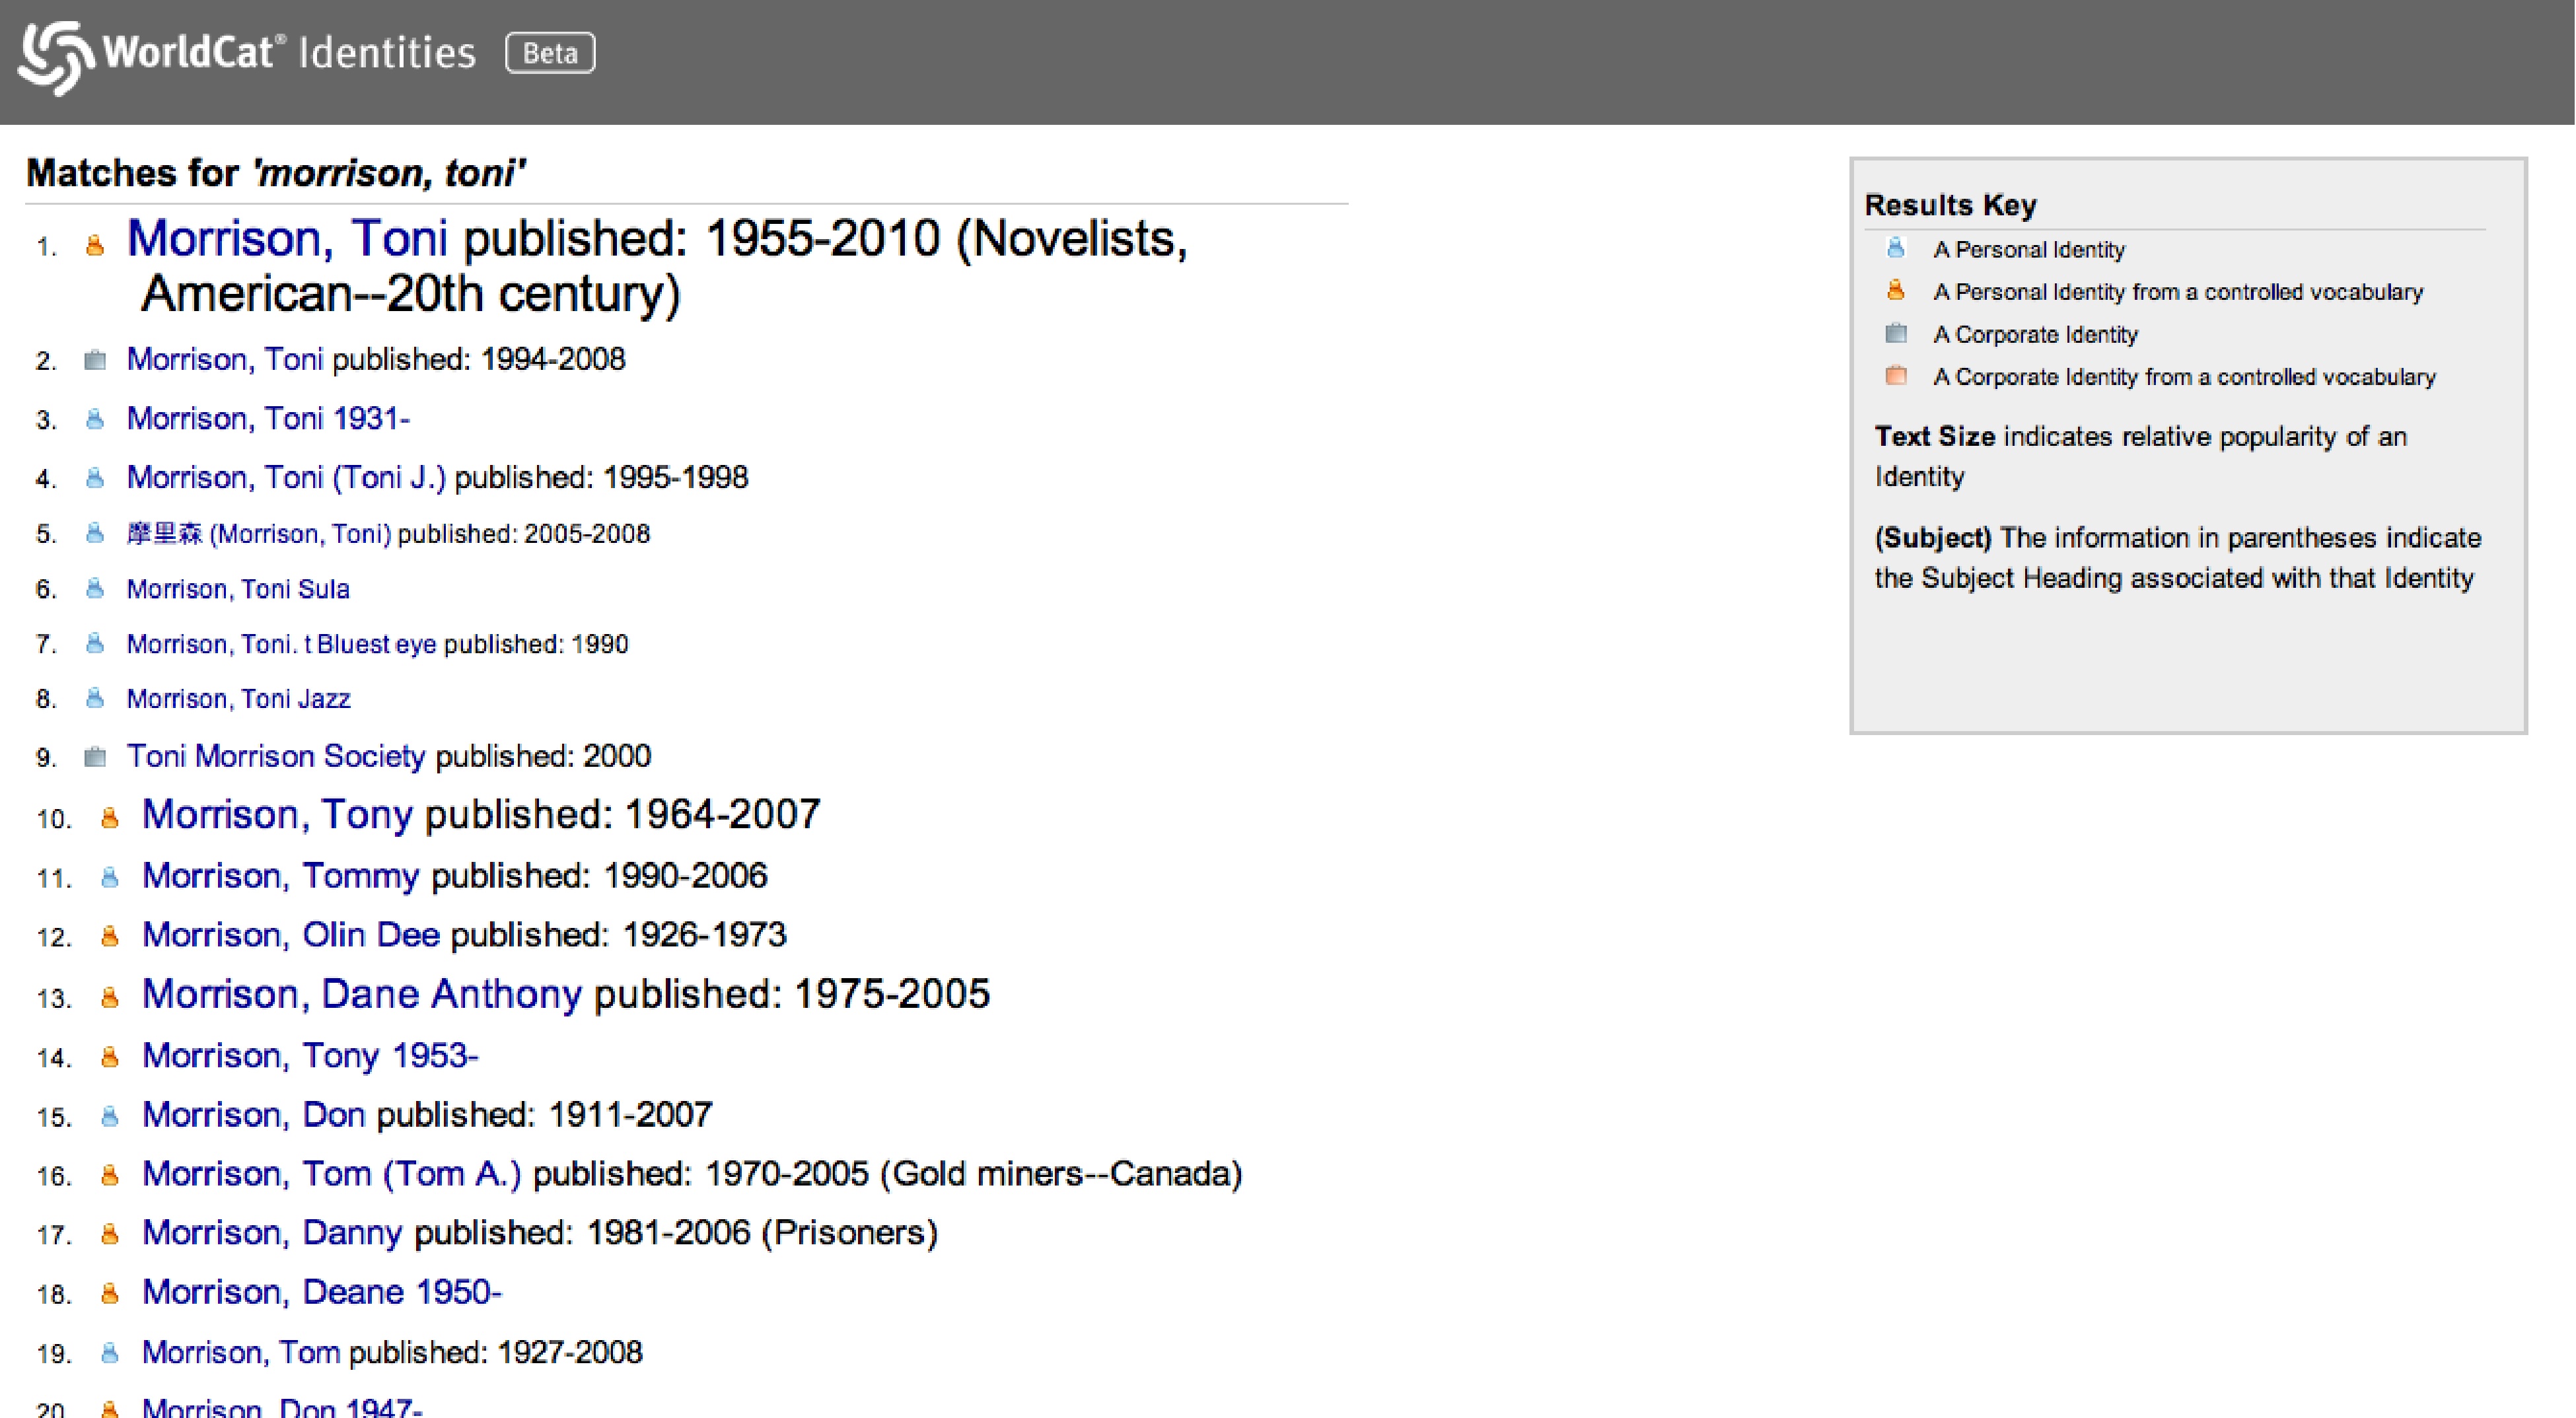Open Morrison, Toni. t Bluest eye link
2576x1418 pixels.
[x=281, y=644]
